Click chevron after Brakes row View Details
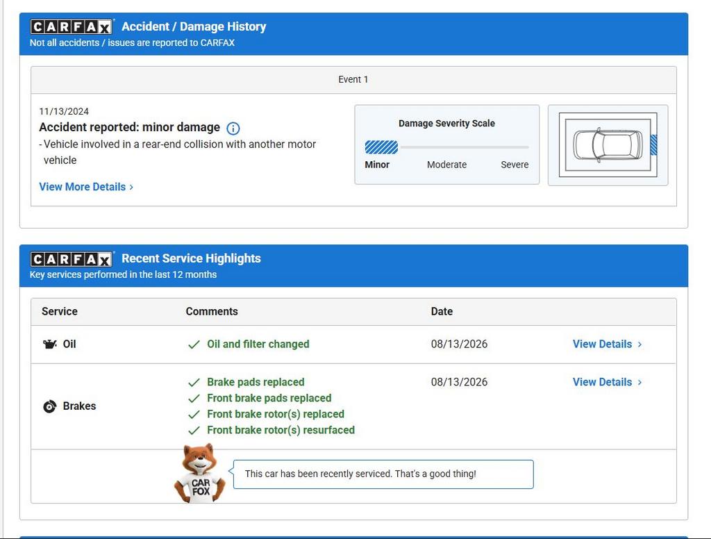The image size is (711, 539). point(639,383)
